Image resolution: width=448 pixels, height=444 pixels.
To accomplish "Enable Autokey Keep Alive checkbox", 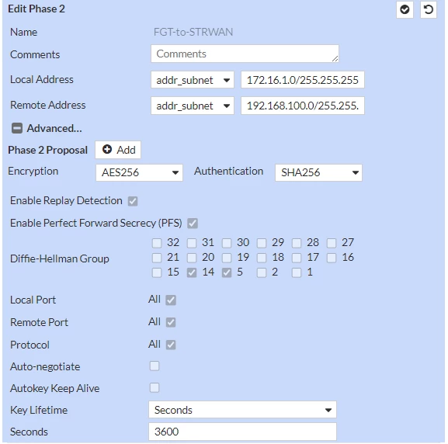I will coord(155,388).
